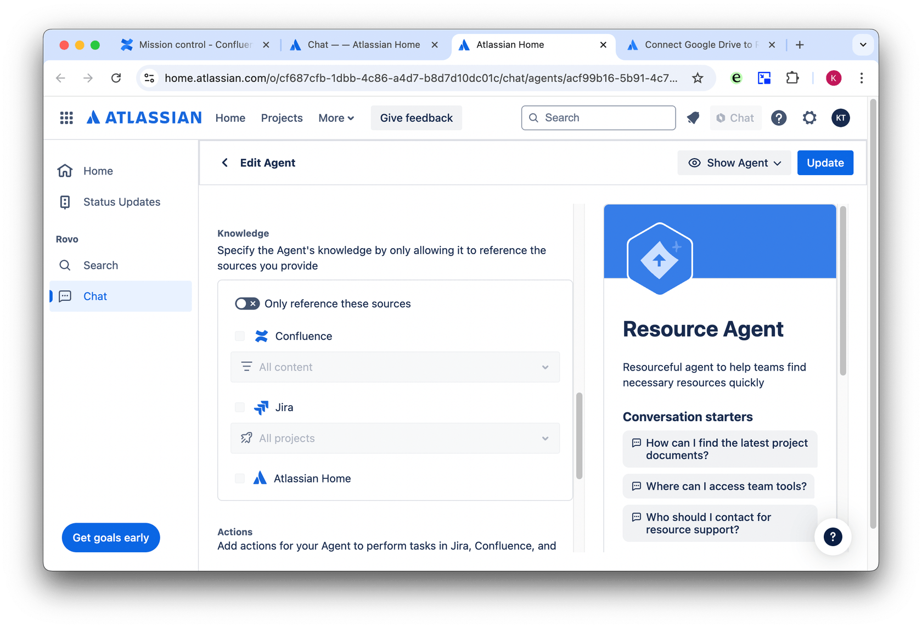Switch to Mission control Confluence tab
The image size is (922, 628).
click(x=195, y=45)
